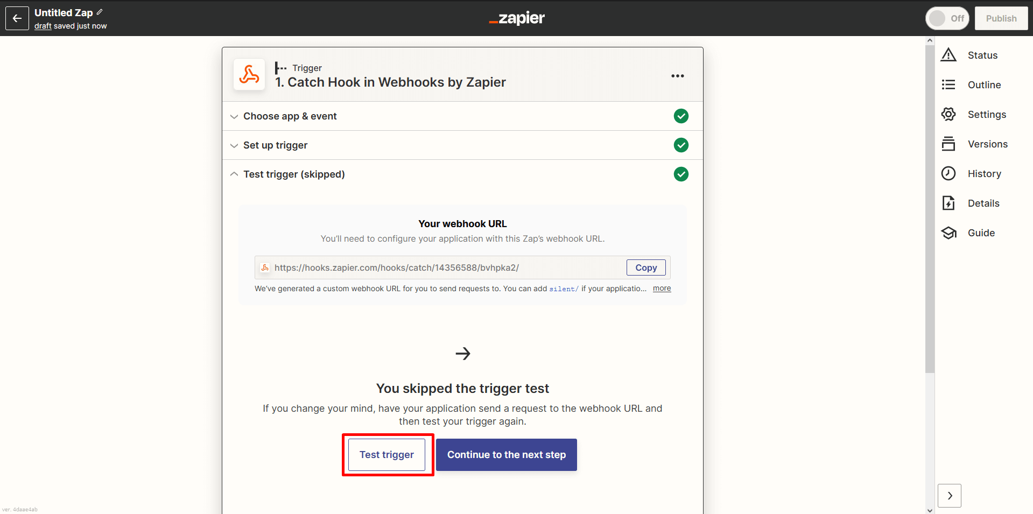Image resolution: width=1033 pixels, height=514 pixels.
Task: Open the Guide graduation cap icon
Action: tap(948, 233)
